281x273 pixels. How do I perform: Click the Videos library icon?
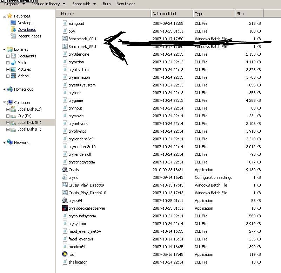click(x=13, y=76)
